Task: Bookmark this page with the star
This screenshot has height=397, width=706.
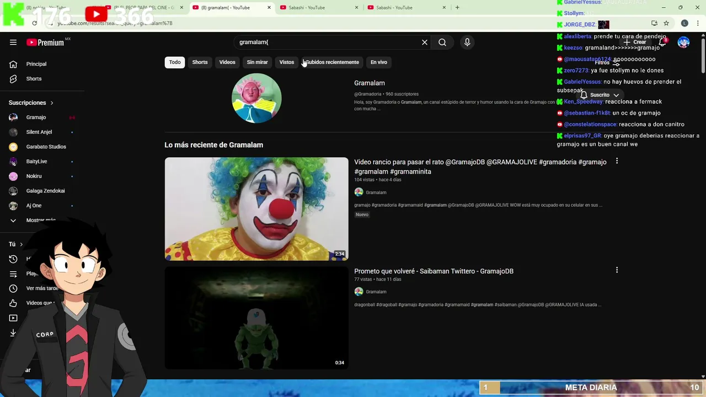Action: click(666, 23)
